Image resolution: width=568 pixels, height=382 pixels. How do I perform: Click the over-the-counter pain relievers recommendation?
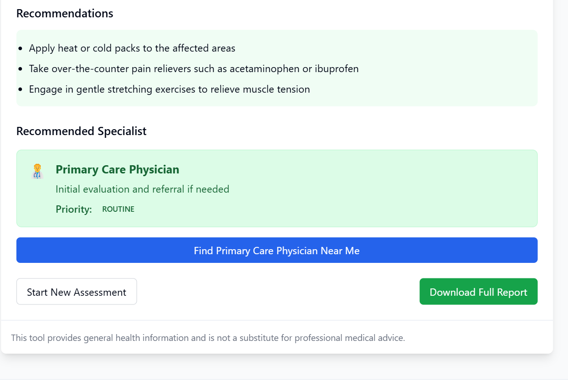(194, 68)
